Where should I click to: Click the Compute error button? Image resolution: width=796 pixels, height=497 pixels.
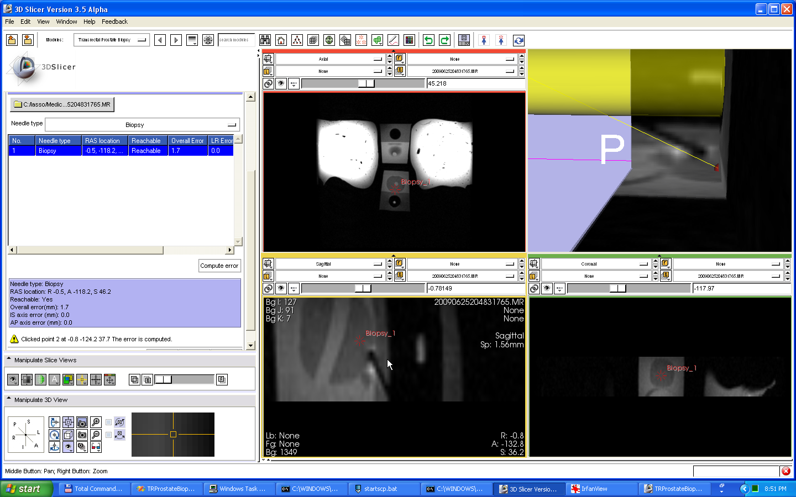click(219, 266)
